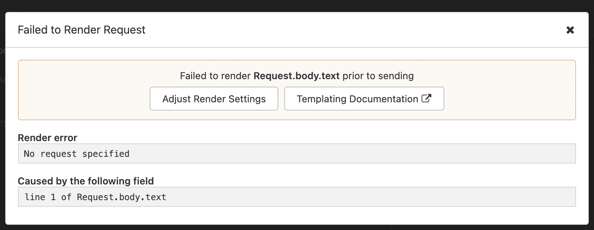Select the render error message text field
Screen dimensions: 594x230
(x=297, y=153)
